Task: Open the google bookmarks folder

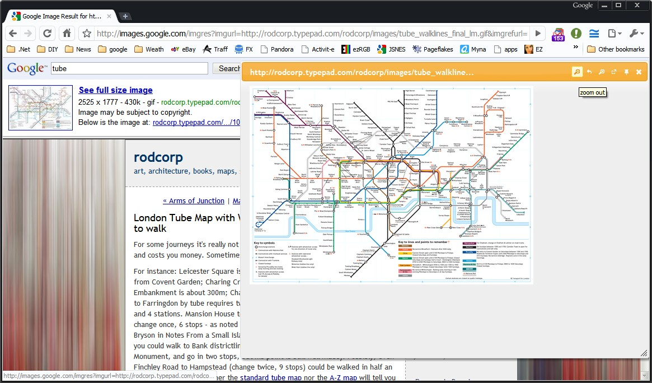Action: click(x=113, y=49)
